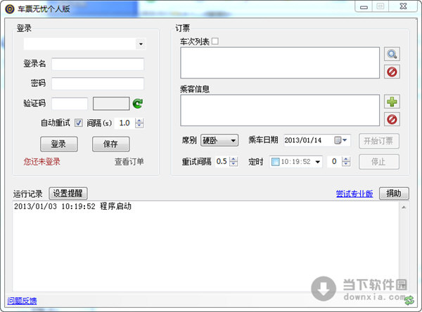Viewport: 422px width, 312px height.
Task: Decrease the 定时 counter value
Action: click(346, 164)
